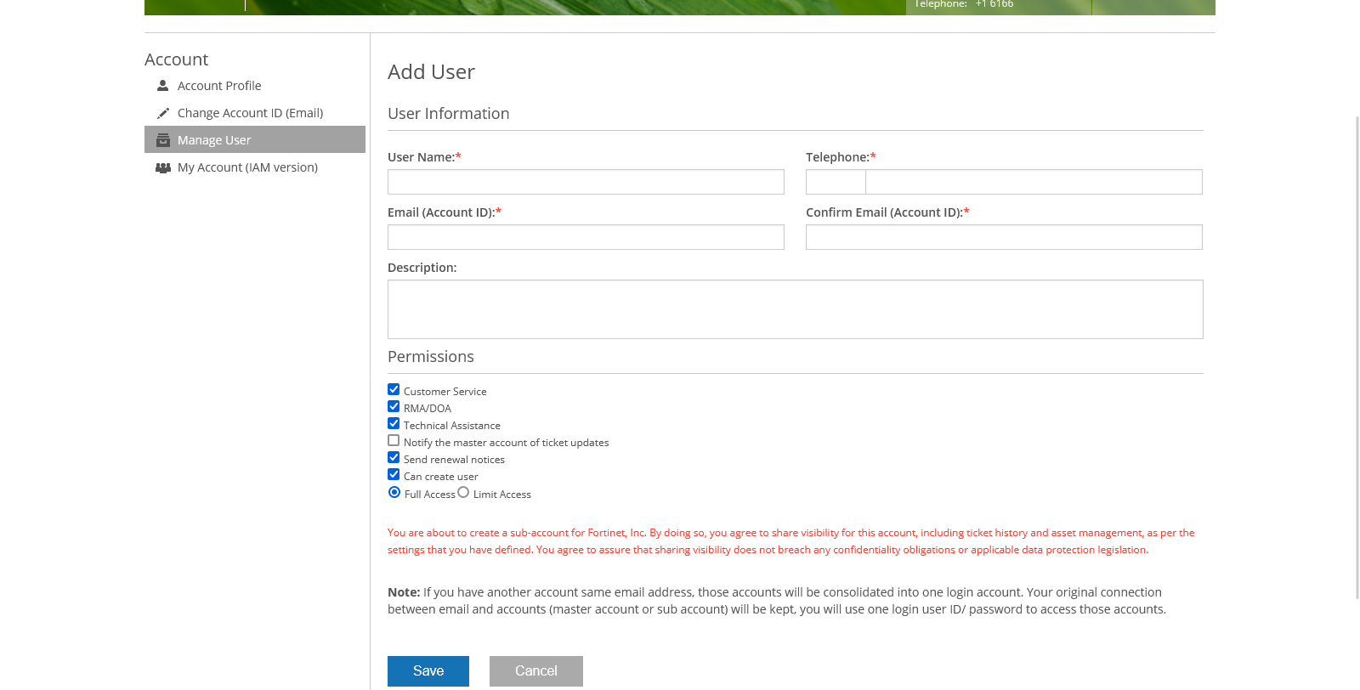This screenshot has width=1360, height=690.
Task: Open Account Profile page
Action: pyautogui.click(x=218, y=86)
